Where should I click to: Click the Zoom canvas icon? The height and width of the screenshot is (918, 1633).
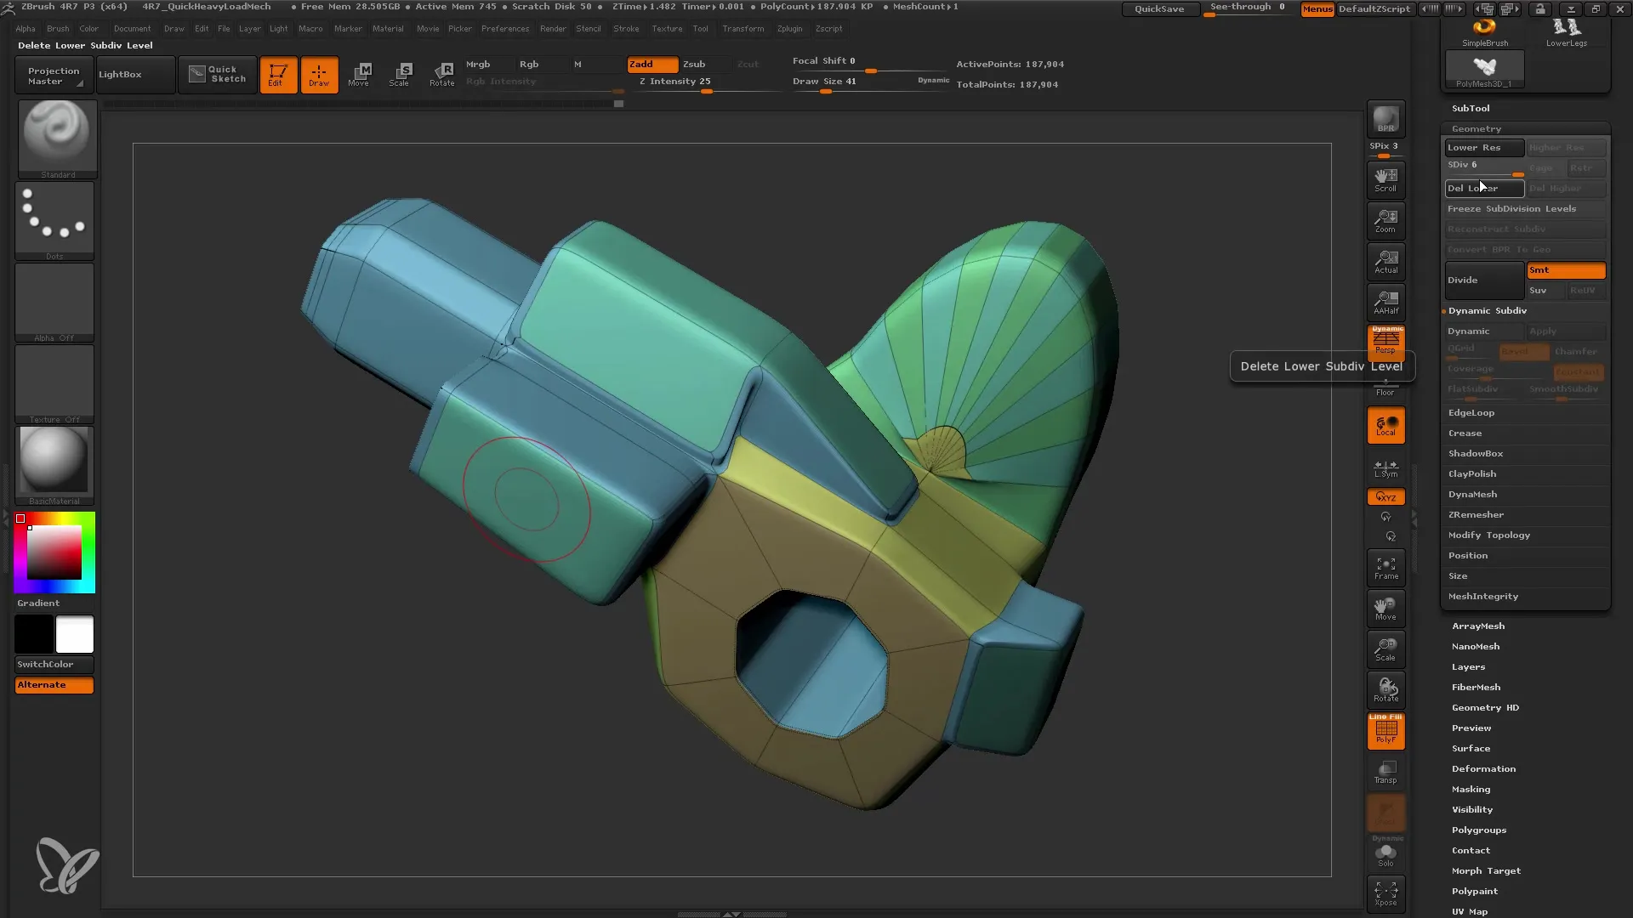(1385, 220)
